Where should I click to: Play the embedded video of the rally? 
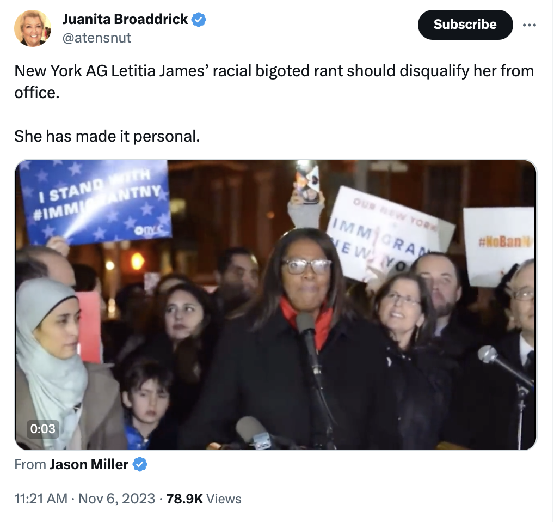pyautogui.click(x=275, y=305)
